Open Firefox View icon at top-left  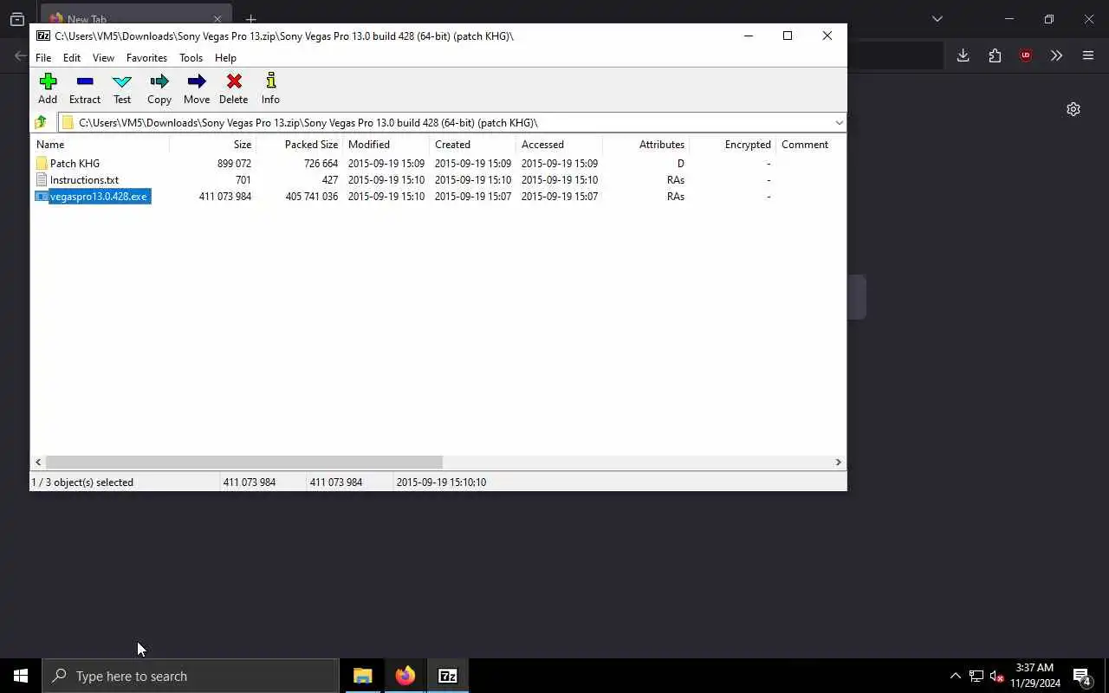(x=16, y=18)
